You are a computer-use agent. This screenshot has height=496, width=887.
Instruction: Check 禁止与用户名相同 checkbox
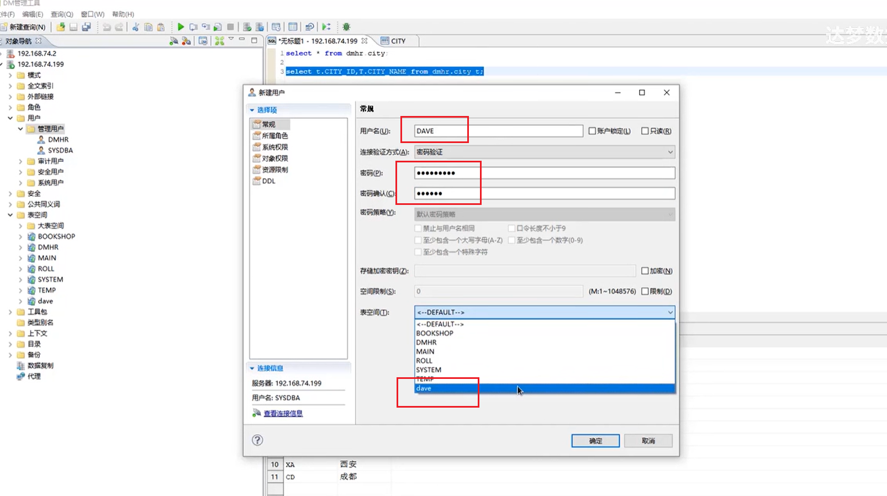click(x=418, y=228)
